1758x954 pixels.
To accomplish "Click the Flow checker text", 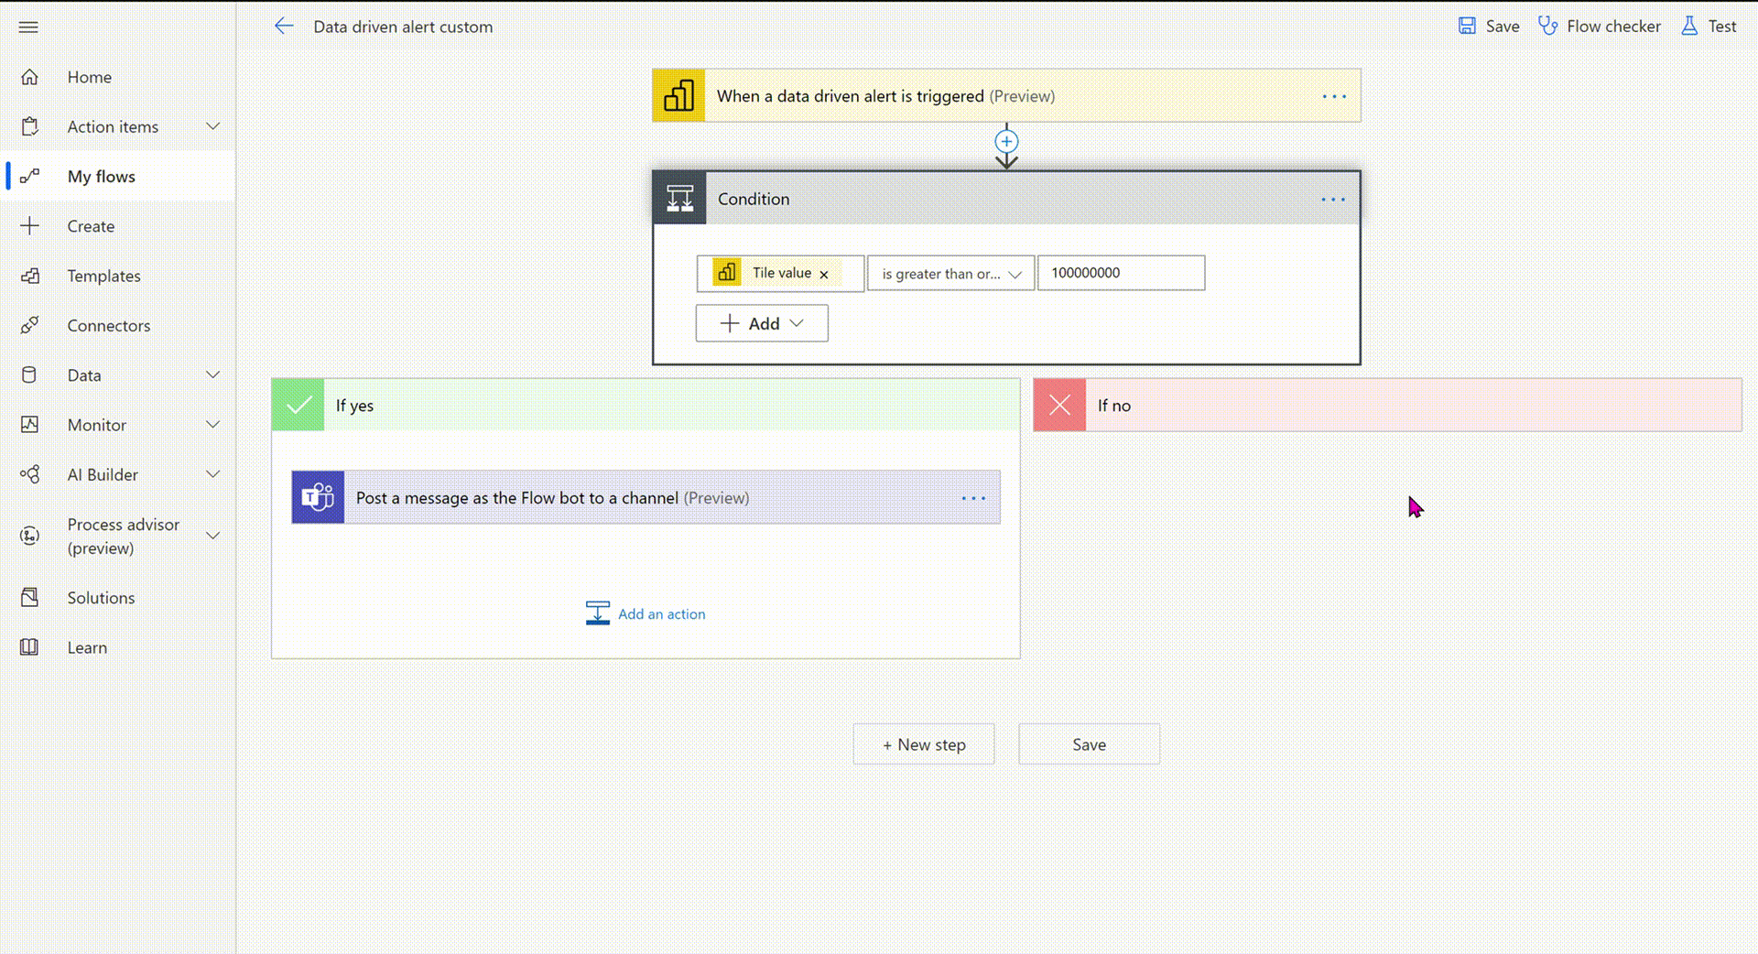I will (x=1613, y=27).
